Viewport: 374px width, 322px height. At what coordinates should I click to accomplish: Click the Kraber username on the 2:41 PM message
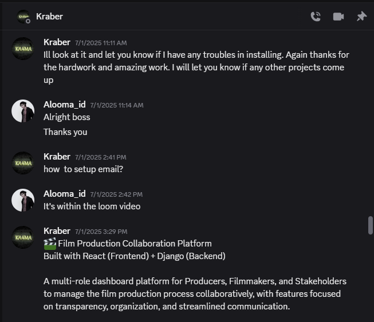coord(57,157)
